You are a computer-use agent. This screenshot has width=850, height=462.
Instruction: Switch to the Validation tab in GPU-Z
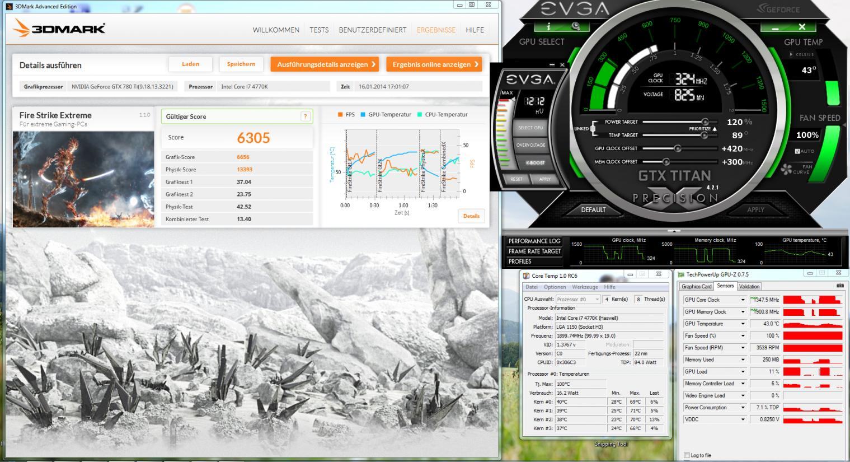coord(749,286)
